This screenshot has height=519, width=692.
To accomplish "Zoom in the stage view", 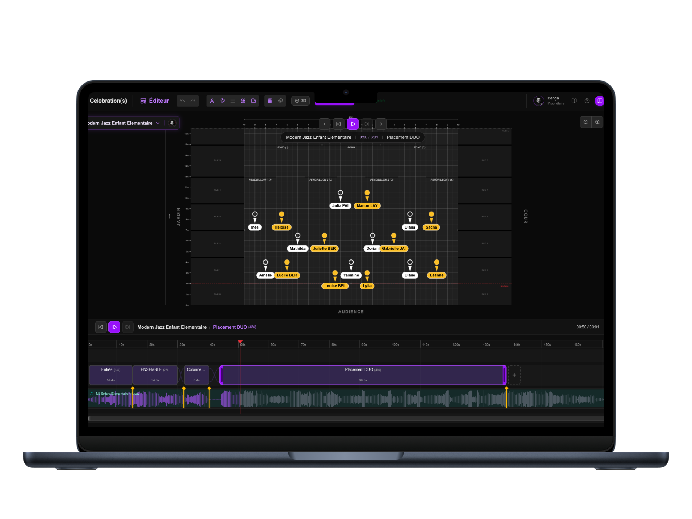I will 598,122.
